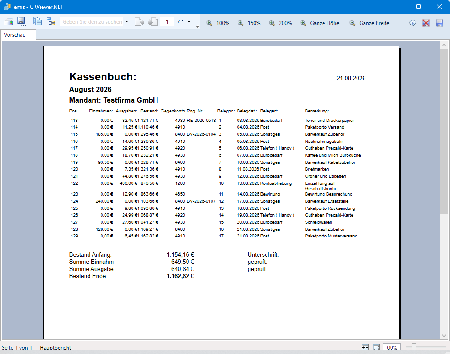This screenshot has height=354, width=450.
Task: Click remark 'Schreibwaren' in row 127
Action: click(x=318, y=222)
